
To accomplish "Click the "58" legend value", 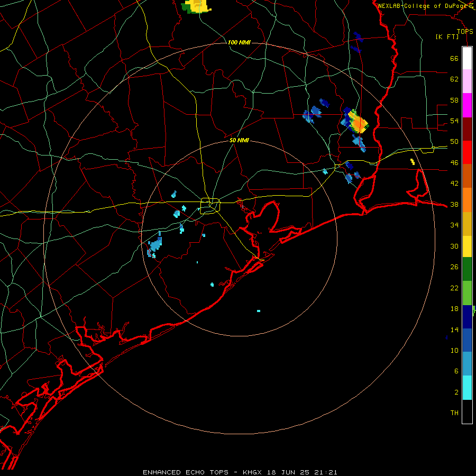I will tap(454, 100).
